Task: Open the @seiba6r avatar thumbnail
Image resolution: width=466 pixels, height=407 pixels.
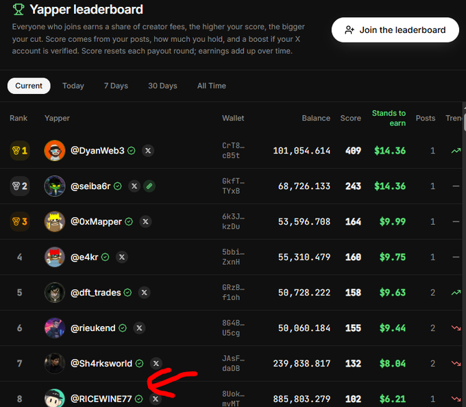Action: (55, 186)
